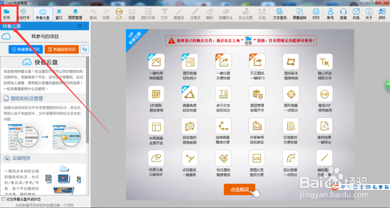Screen dimensions: 390x208
Task: Open the 资料 materials icon
Action: (382, 11)
